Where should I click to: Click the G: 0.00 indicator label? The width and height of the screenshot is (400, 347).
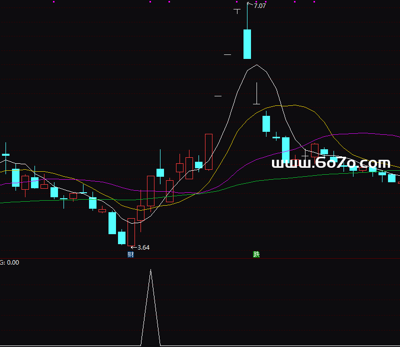(9, 263)
